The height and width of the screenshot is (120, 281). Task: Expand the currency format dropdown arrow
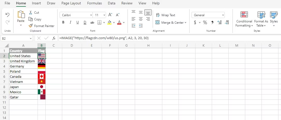coord(200,23)
